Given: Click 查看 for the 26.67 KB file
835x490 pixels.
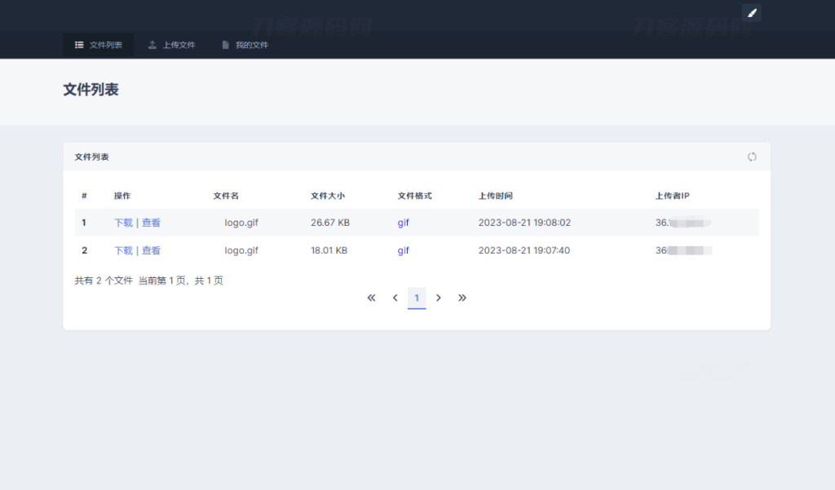Looking at the screenshot, I should [x=151, y=223].
